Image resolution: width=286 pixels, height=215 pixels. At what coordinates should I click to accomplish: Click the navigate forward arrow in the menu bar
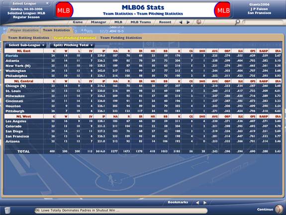click(x=188, y=22)
